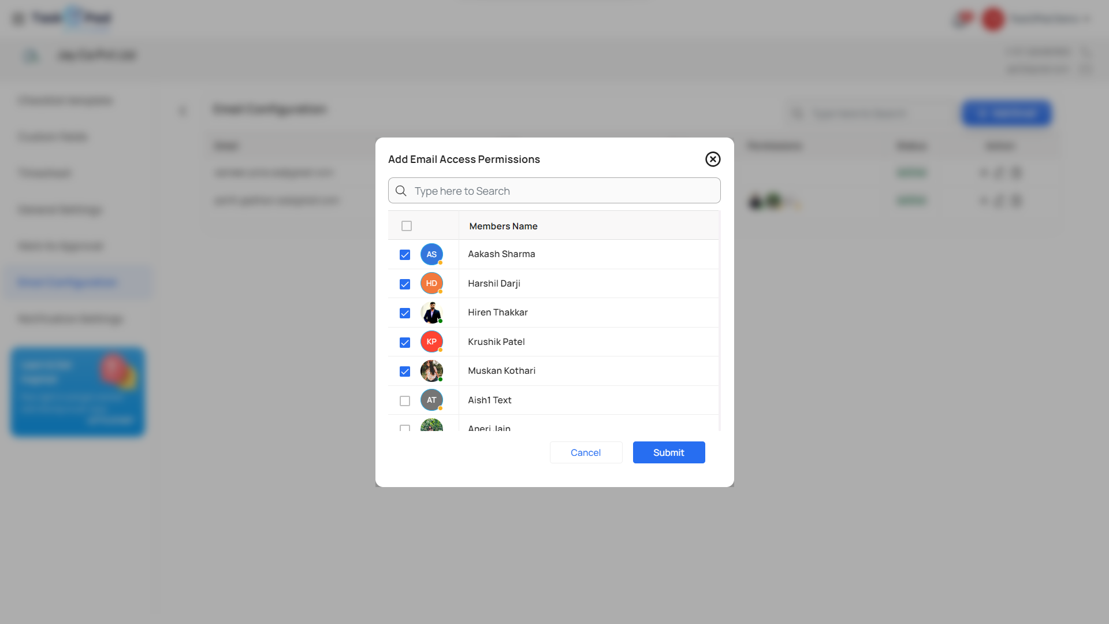
Task: Check the Aish1 Text checkbox
Action: 405,401
